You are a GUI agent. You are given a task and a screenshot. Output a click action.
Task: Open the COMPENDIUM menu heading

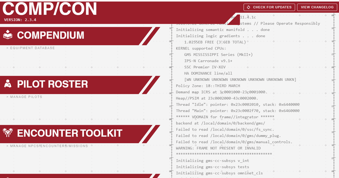point(51,35)
